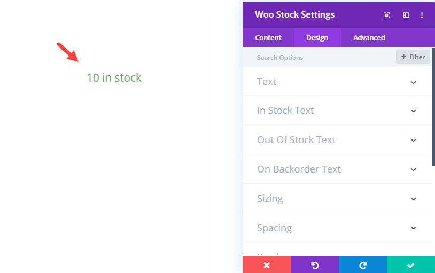Expand the On Backorder Text chevron
Viewport: 435px width, 273px height.
point(414,169)
